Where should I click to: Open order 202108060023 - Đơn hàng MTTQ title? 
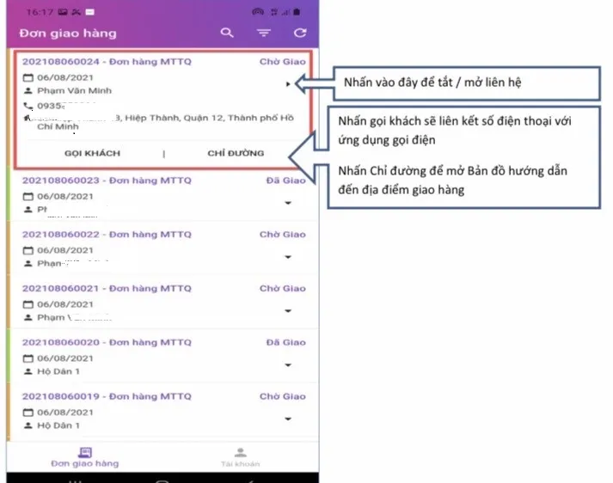pos(107,180)
